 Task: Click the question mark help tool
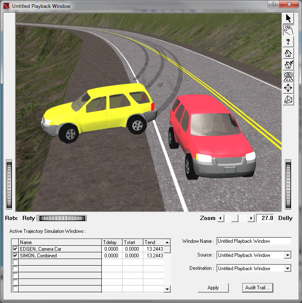288,42
